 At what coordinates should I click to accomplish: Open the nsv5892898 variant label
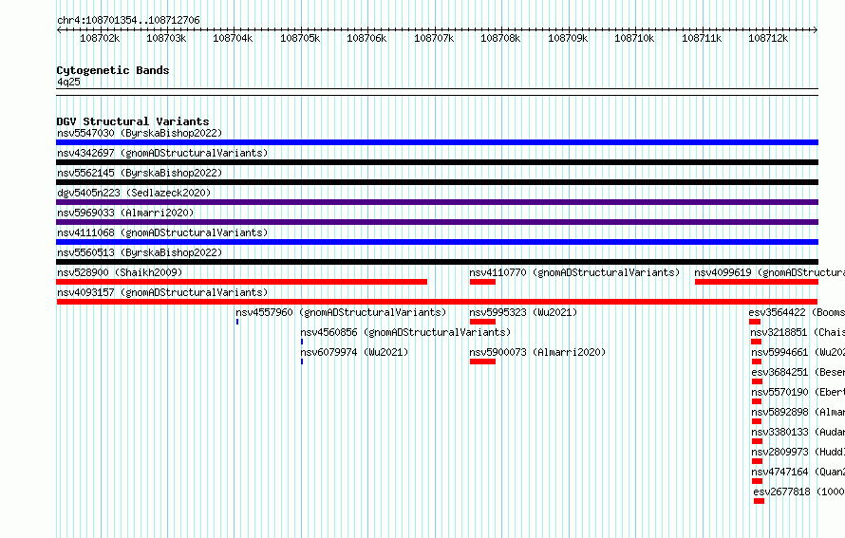click(x=798, y=412)
